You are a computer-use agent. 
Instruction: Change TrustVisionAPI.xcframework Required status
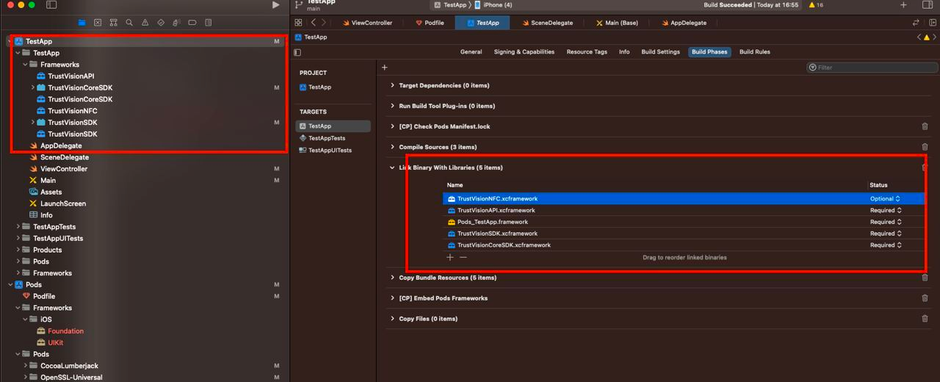pos(886,210)
